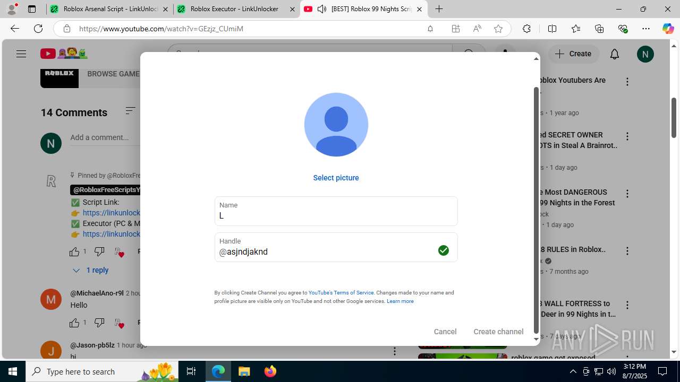This screenshot has height=382, width=680.
Task: Click the browser back arrow
Action: click(15, 29)
